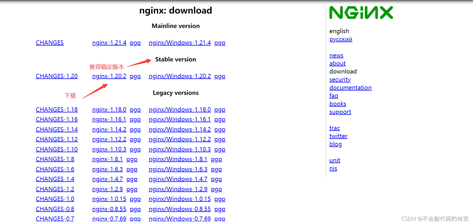Download nginx/Windows-1.10.3
473x224 pixels.
point(180,149)
